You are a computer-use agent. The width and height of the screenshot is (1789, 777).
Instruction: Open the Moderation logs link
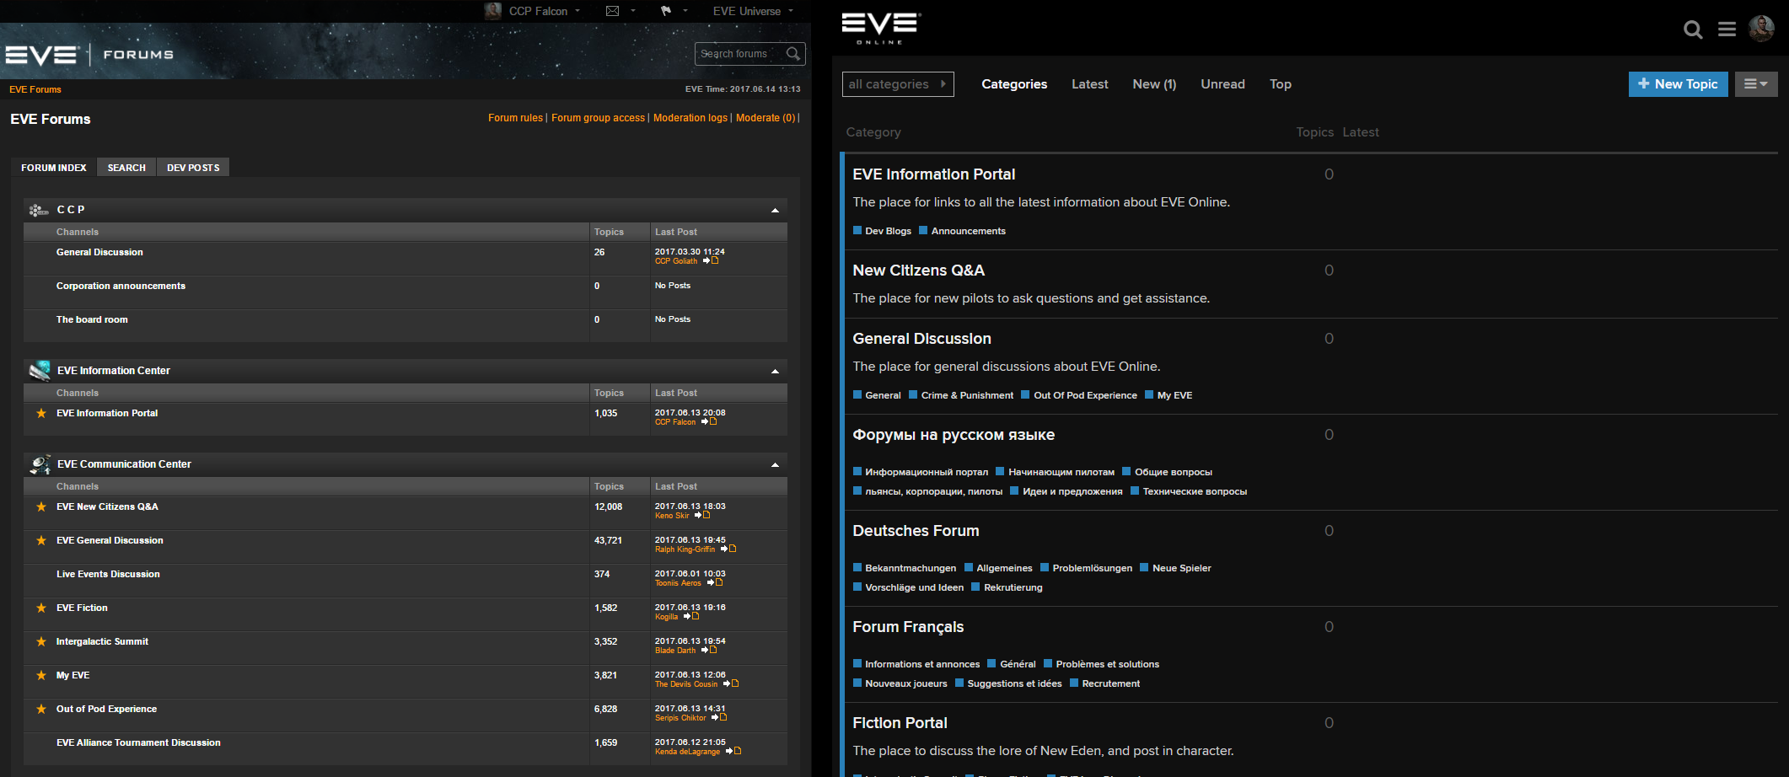coord(690,118)
